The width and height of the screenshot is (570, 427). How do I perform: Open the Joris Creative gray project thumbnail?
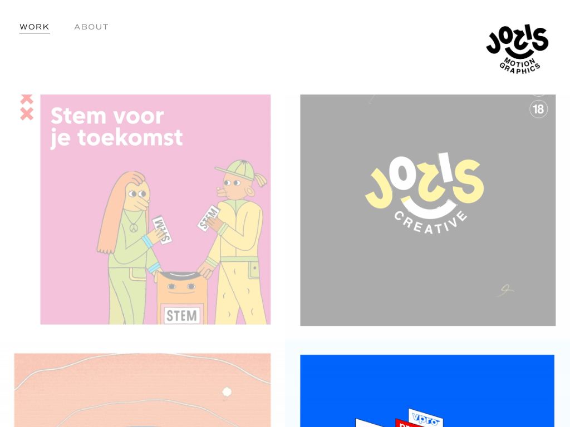428,210
